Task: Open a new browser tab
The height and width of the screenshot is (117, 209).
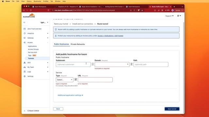Action: click(x=174, y=6)
